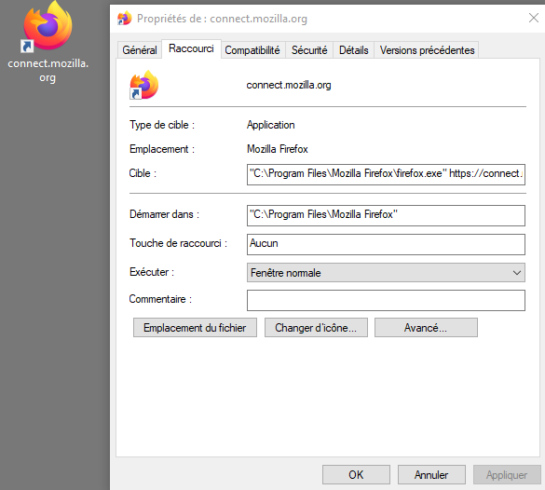Click the Emplacement du fichier button
Screen dimensions: 545x490
(195, 327)
